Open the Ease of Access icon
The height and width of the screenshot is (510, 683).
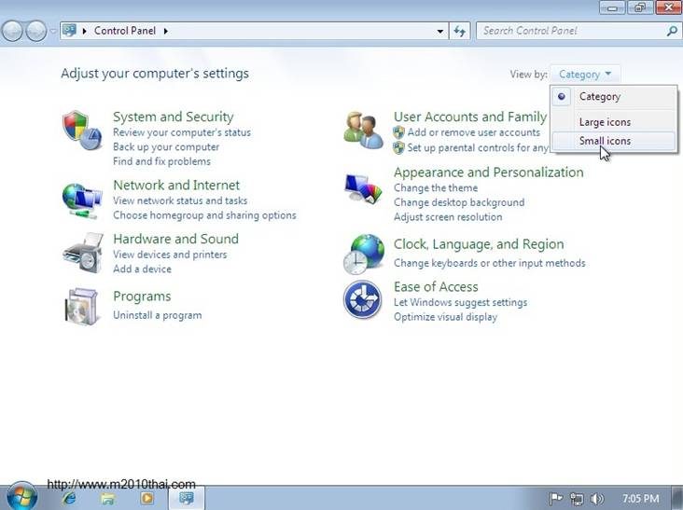(x=362, y=299)
